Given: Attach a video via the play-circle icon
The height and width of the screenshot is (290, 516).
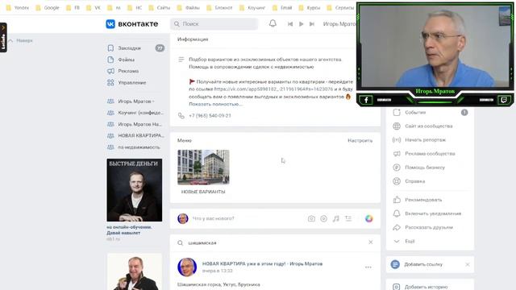Looking at the screenshot, I should point(324,218).
